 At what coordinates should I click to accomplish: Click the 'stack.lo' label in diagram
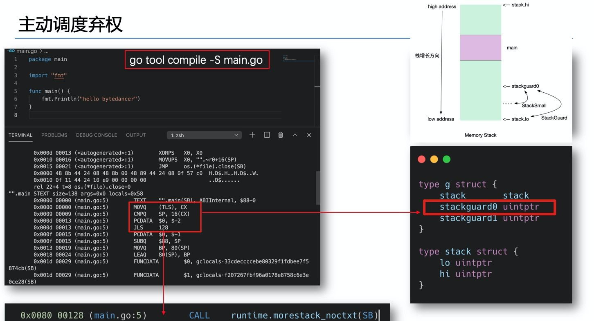(x=520, y=119)
